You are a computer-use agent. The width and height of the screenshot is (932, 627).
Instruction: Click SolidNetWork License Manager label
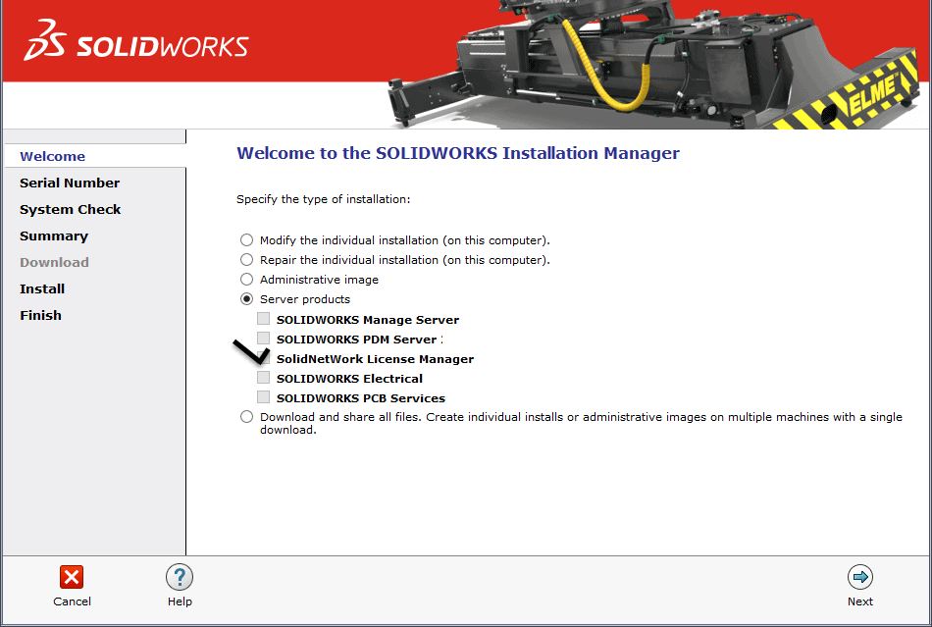pyautogui.click(x=375, y=359)
